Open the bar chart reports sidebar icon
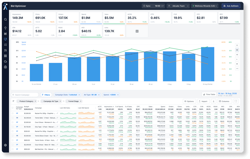This screenshot has width=250, height=159. (x=5, y=33)
